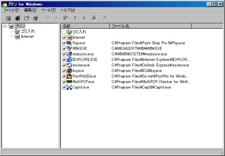Click the Icq.exe flower icon
This screenshot has width=225, height=156.
[69, 71]
